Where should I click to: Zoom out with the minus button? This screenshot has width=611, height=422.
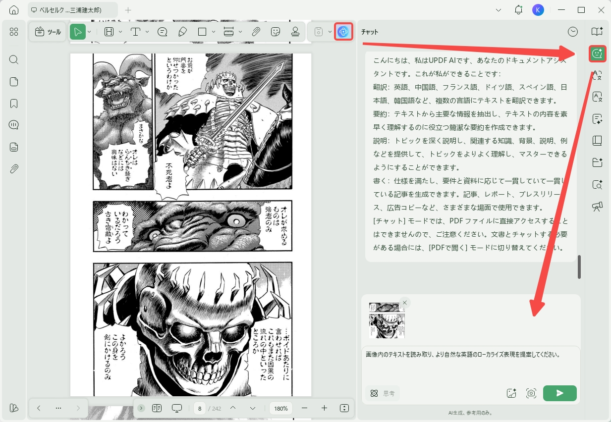(305, 408)
